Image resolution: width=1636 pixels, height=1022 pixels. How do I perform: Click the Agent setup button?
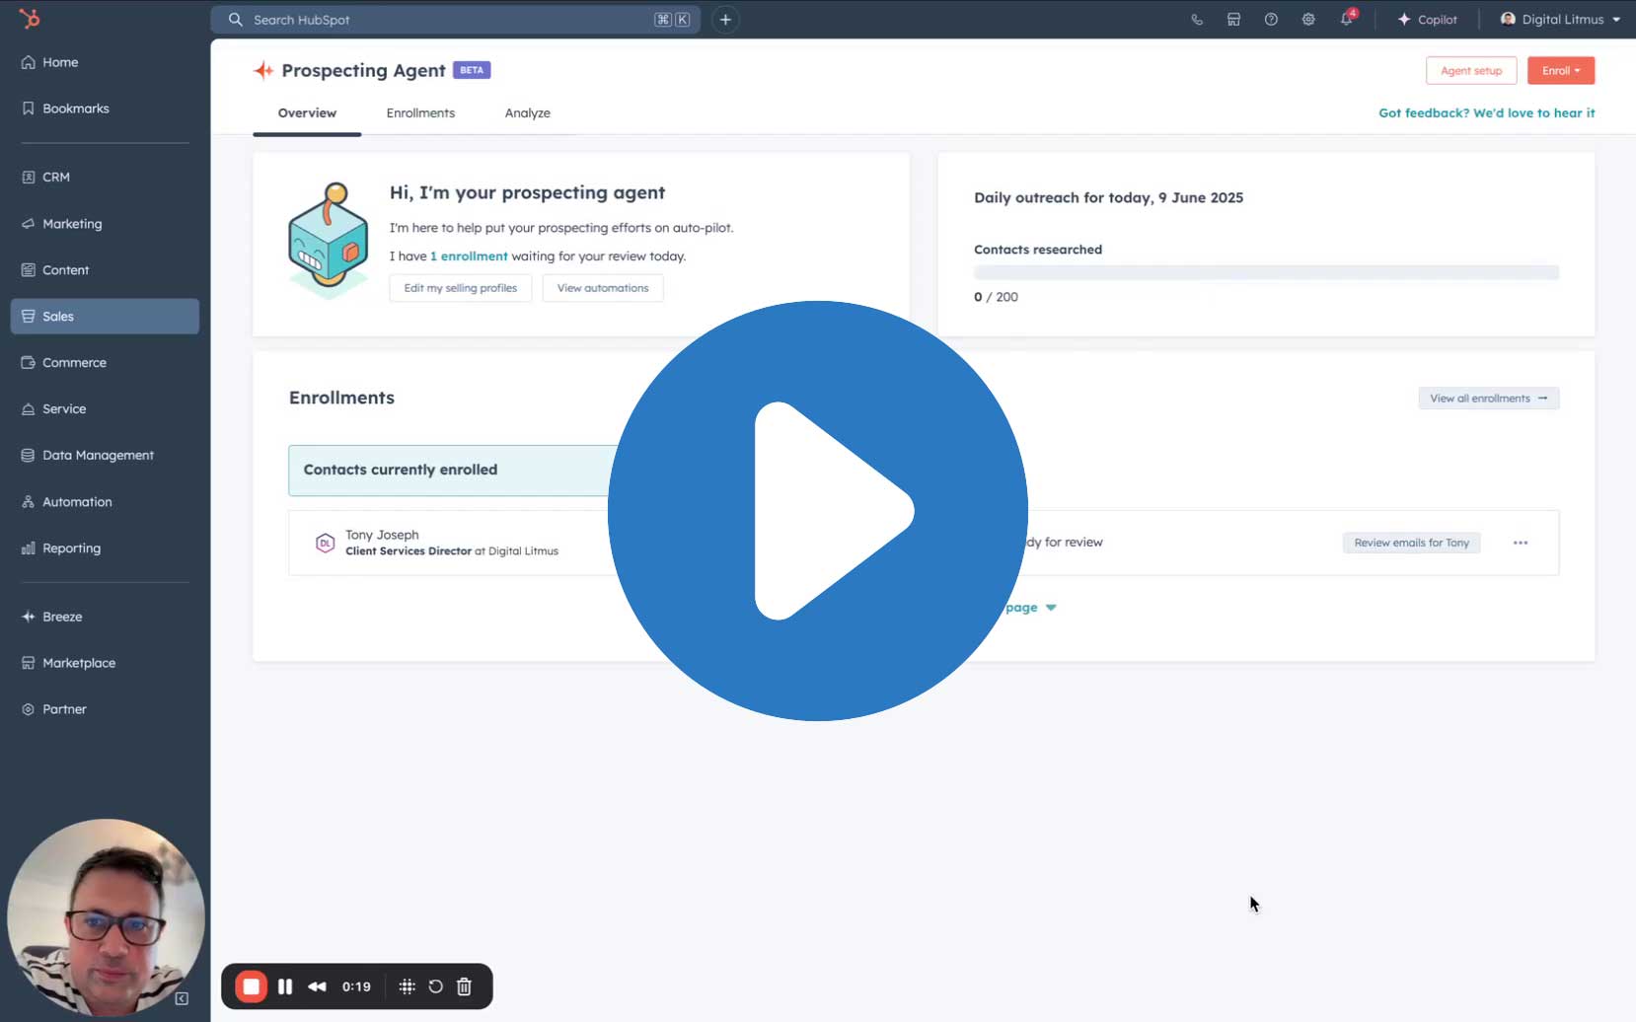[x=1471, y=71]
